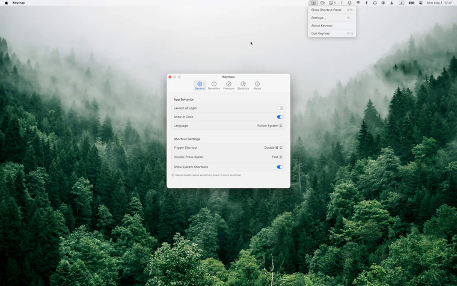Click the Wi-Fi status icon
This screenshot has height=286, width=457.
click(x=358, y=2)
